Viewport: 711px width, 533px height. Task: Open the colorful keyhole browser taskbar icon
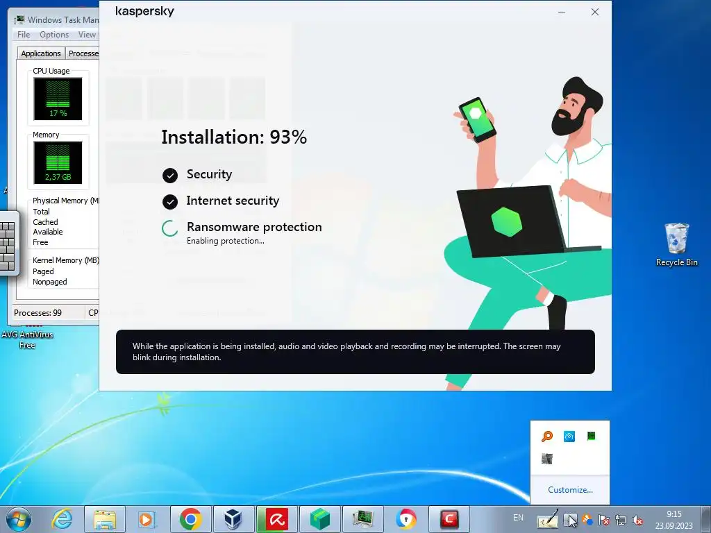[x=405, y=519]
